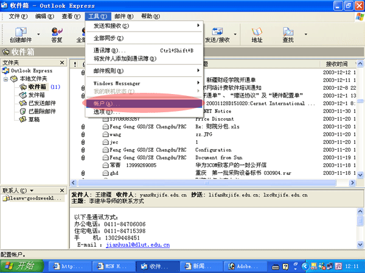Sort messages by 接收时间 column header
This screenshot has width=365, height=273.
[x=336, y=64]
